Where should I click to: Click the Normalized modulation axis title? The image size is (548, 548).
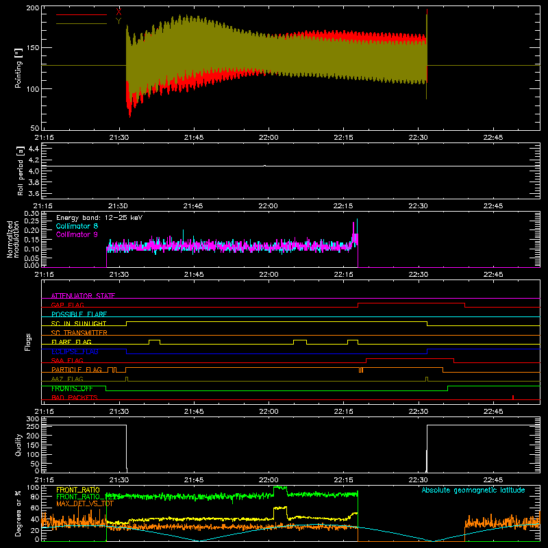tap(13, 239)
